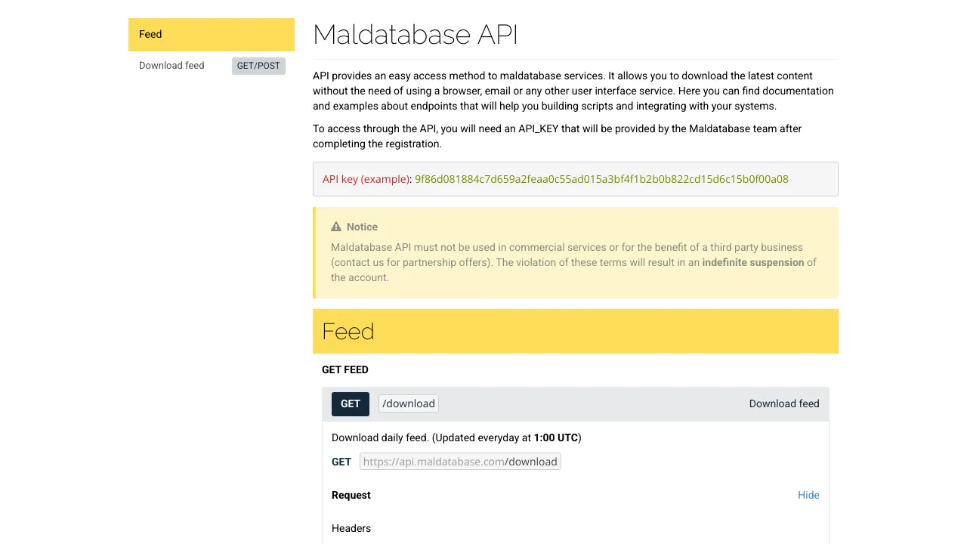This screenshot has width=967, height=544.
Task: Click the '1:00 UTC' update time text
Action: tap(555, 437)
